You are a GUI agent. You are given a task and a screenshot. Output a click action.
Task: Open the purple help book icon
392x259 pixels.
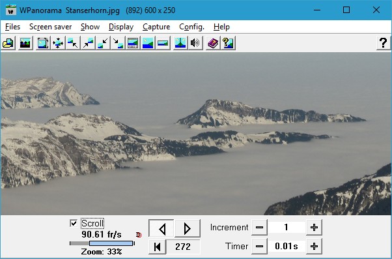point(213,43)
